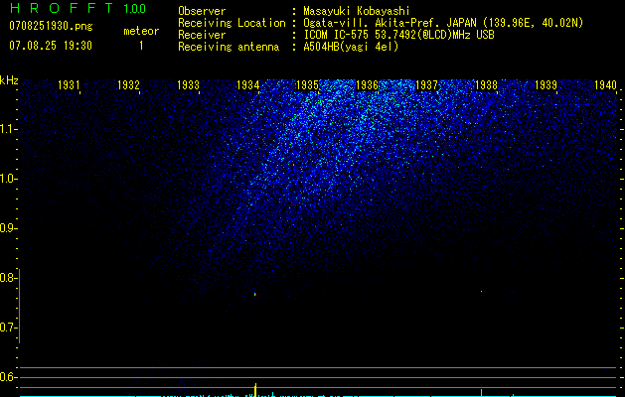625x397 pixels.
Task: Click the 1937 time axis label
Action: (x=426, y=84)
